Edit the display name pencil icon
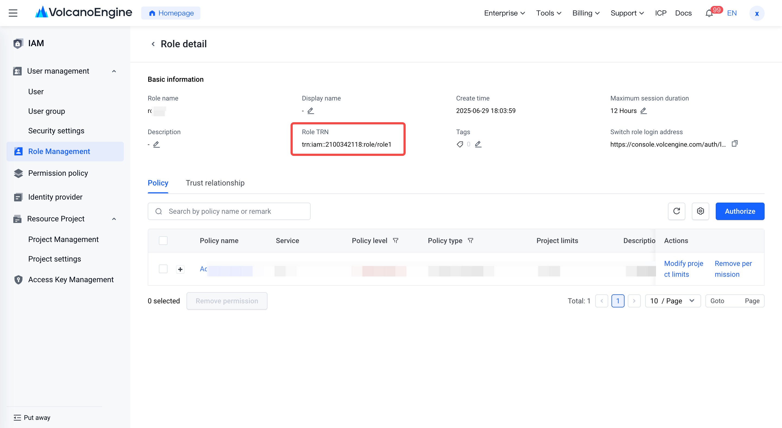 coord(311,111)
